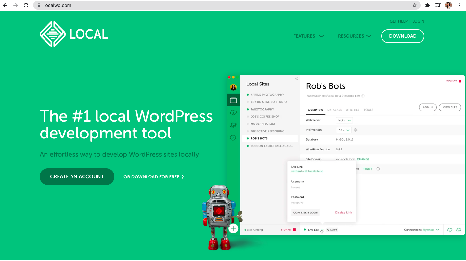This screenshot has height=261, width=466.
Task: Click the user avatar in Local app sidebar
Action: [233, 87]
